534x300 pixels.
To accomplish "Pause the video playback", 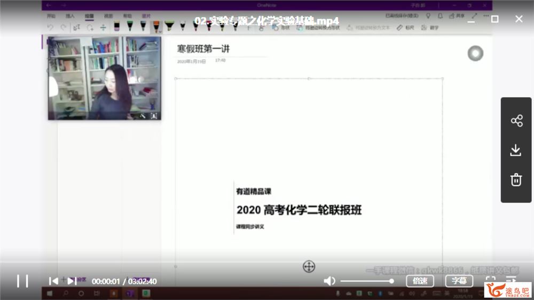I will [x=22, y=281].
